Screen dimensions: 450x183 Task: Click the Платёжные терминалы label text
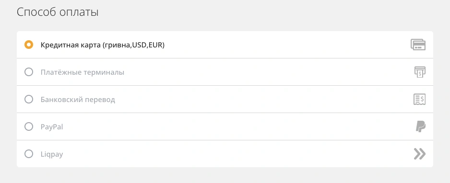pos(83,72)
